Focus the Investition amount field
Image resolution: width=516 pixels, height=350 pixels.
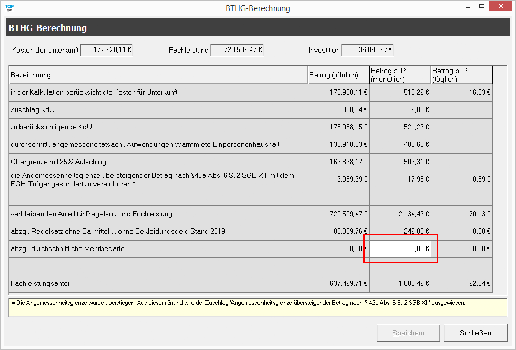pyautogui.click(x=368, y=50)
